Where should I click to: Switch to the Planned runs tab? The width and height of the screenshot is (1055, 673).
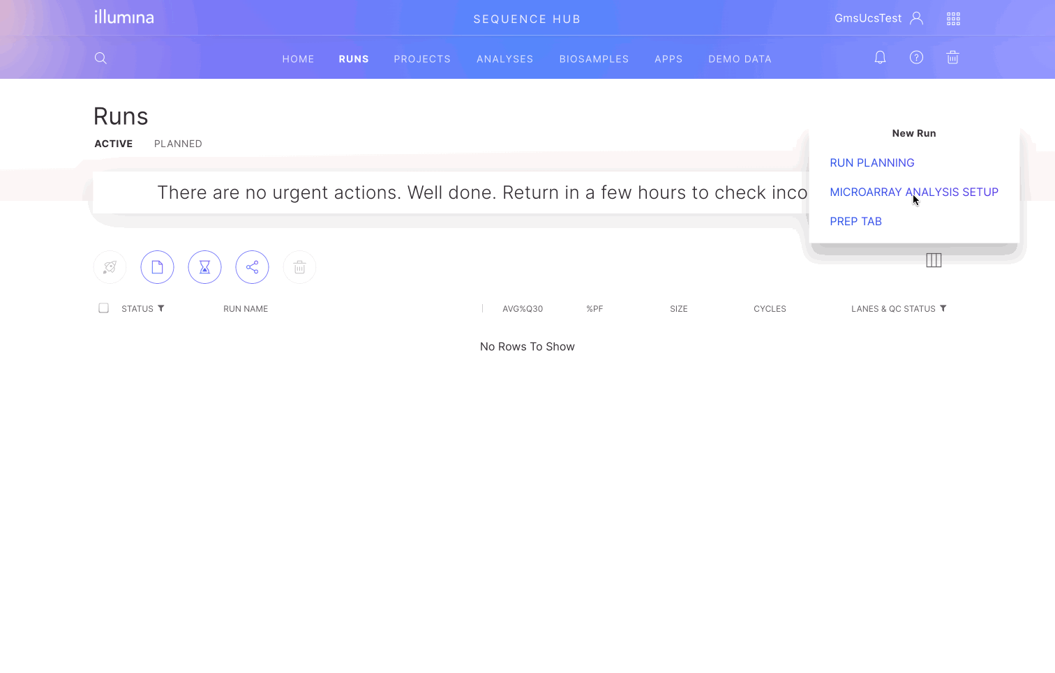[178, 144]
